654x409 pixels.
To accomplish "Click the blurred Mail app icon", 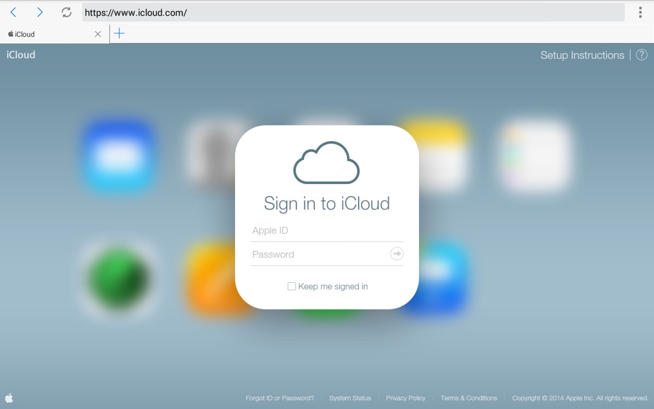I will [119, 155].
